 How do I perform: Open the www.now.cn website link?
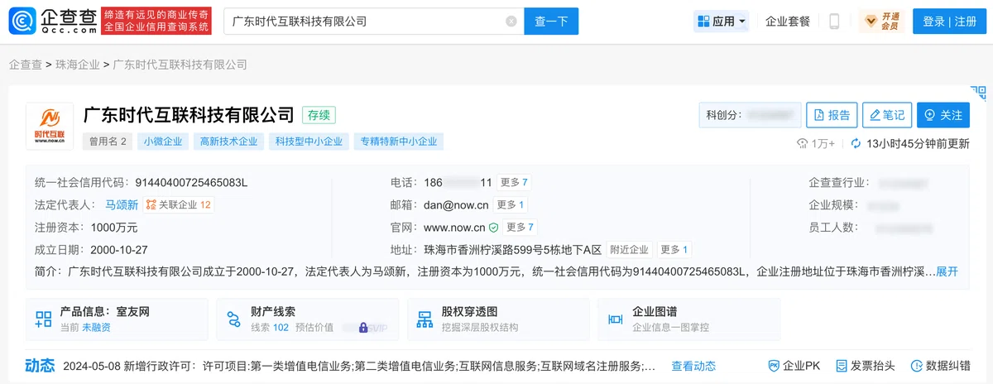coord(453,228)
